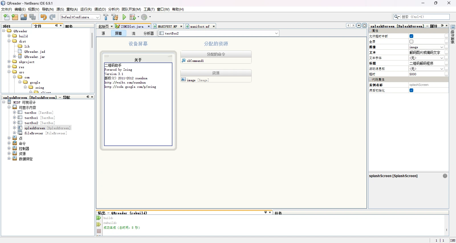Viewport: 456px width, 243px height.
Task: Uncheck the 允许超时中断 property checkbox
Action: tap(411, 36)
